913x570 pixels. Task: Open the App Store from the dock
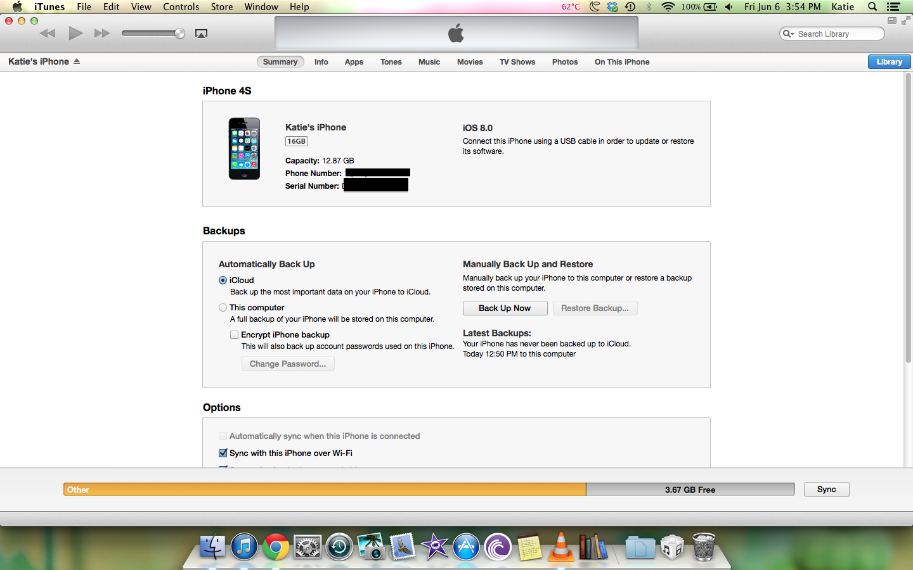[466, 547]
